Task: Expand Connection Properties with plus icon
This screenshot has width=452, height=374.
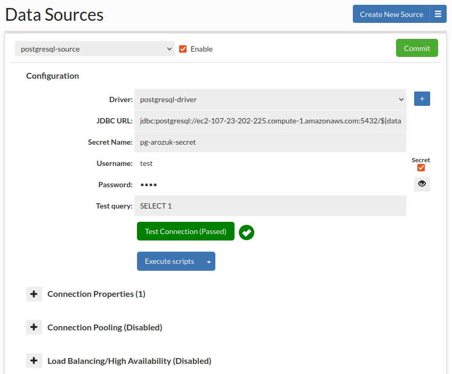Action: [34, 294]
